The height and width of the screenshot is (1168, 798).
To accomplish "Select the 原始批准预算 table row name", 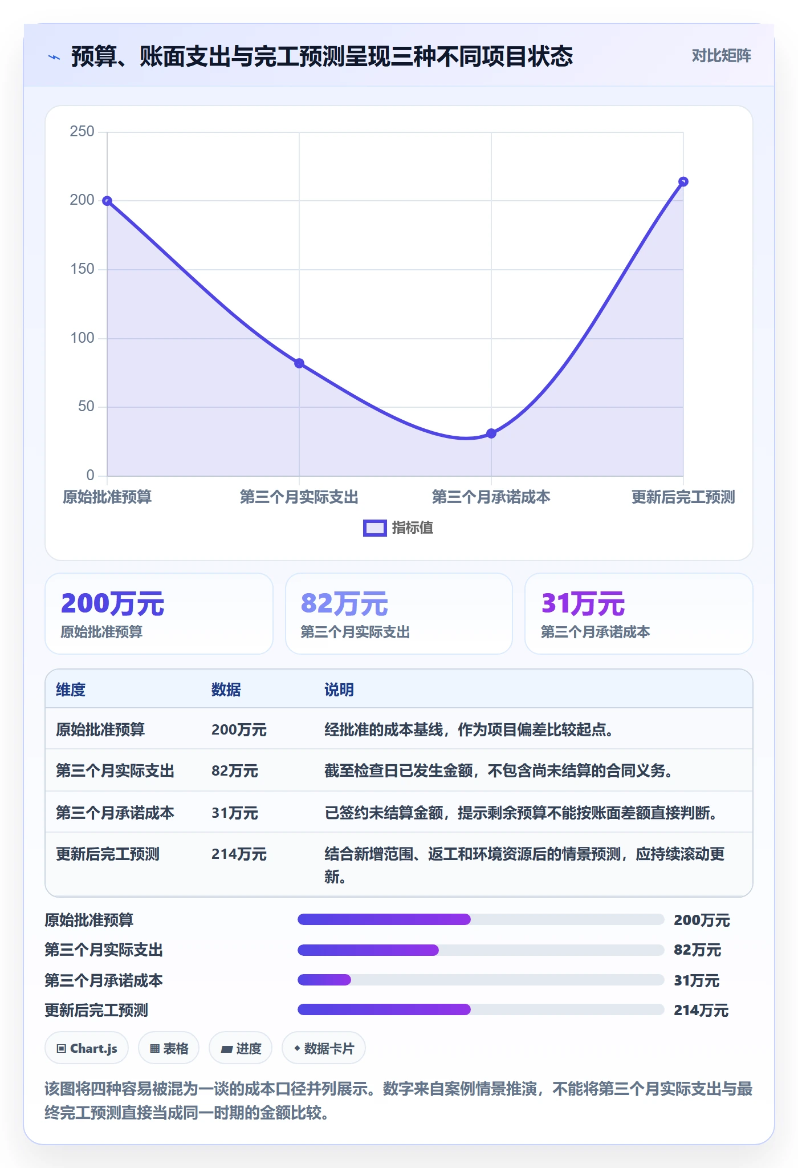I will pos(100,729).
